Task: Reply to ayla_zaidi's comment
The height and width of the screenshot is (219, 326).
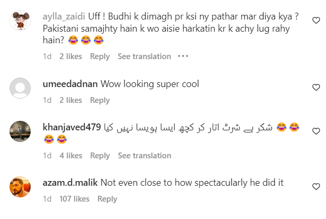Action: [x=99, y=56]
